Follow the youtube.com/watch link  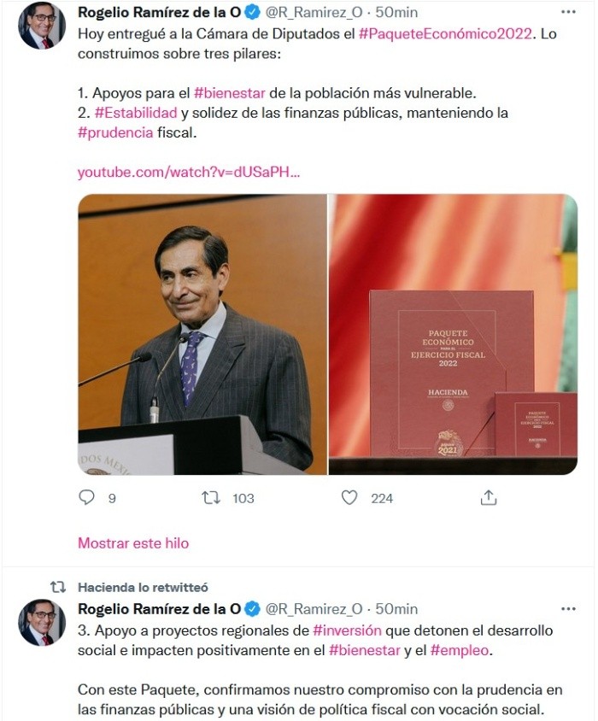pyautogui.click(x=189, y=173)
